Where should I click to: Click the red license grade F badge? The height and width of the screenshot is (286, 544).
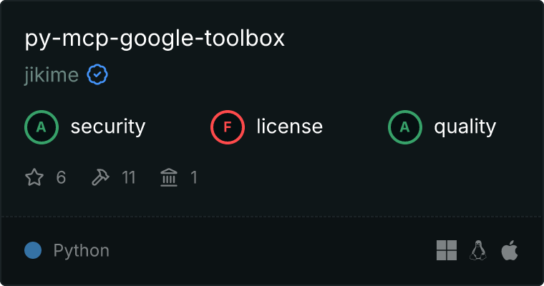point(228,127)
